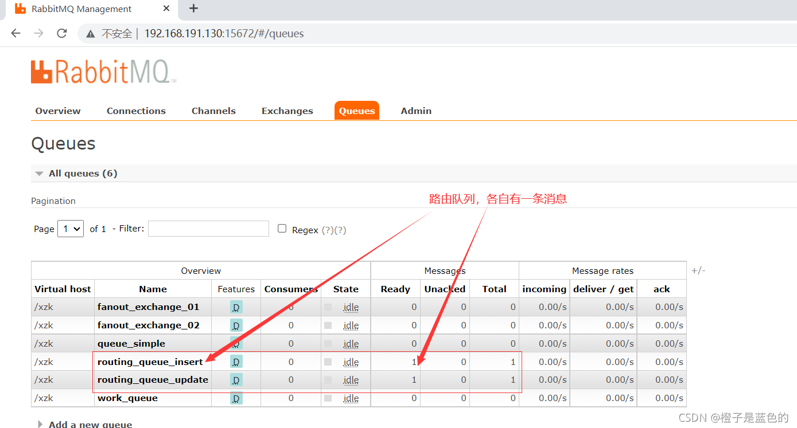The height and width of the screenshot is (428, 797).
Task: Click the D feature badge for fanout_exchange_01
Action: click(x=236, y=307)
